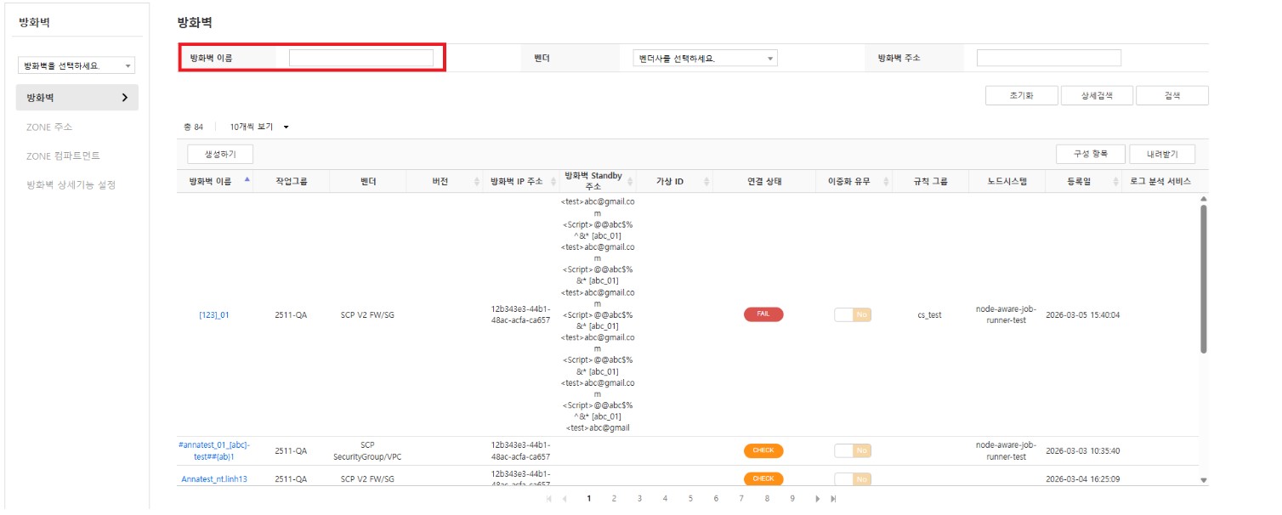
Task: Go to the next page with the arrow
Action: [x=818, y=499]
